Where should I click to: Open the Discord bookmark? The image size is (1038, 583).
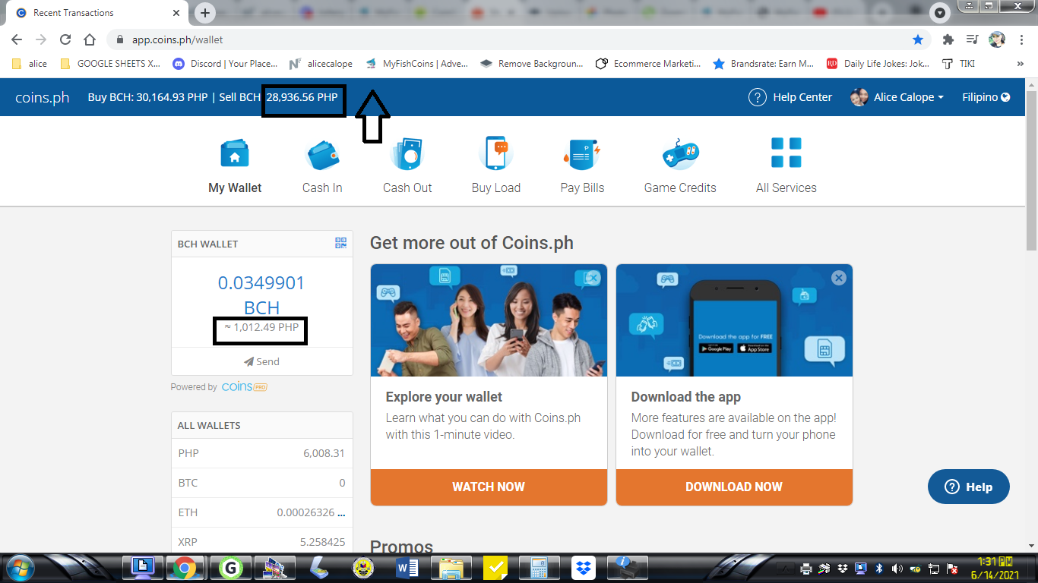click(x=225, y=64)
